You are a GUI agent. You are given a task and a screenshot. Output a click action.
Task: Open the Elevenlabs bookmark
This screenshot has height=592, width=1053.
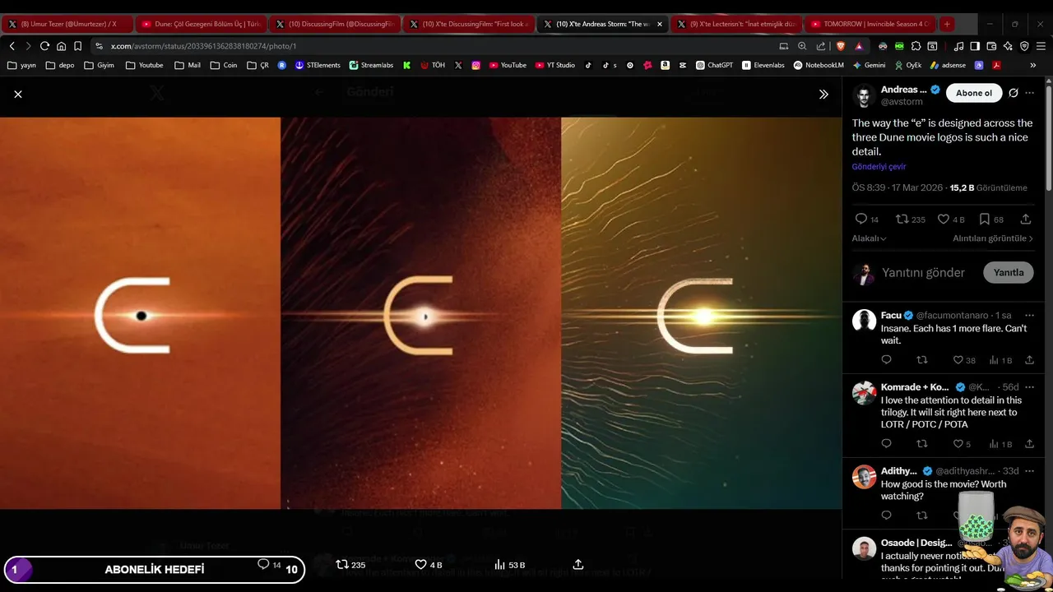point(763,65)
